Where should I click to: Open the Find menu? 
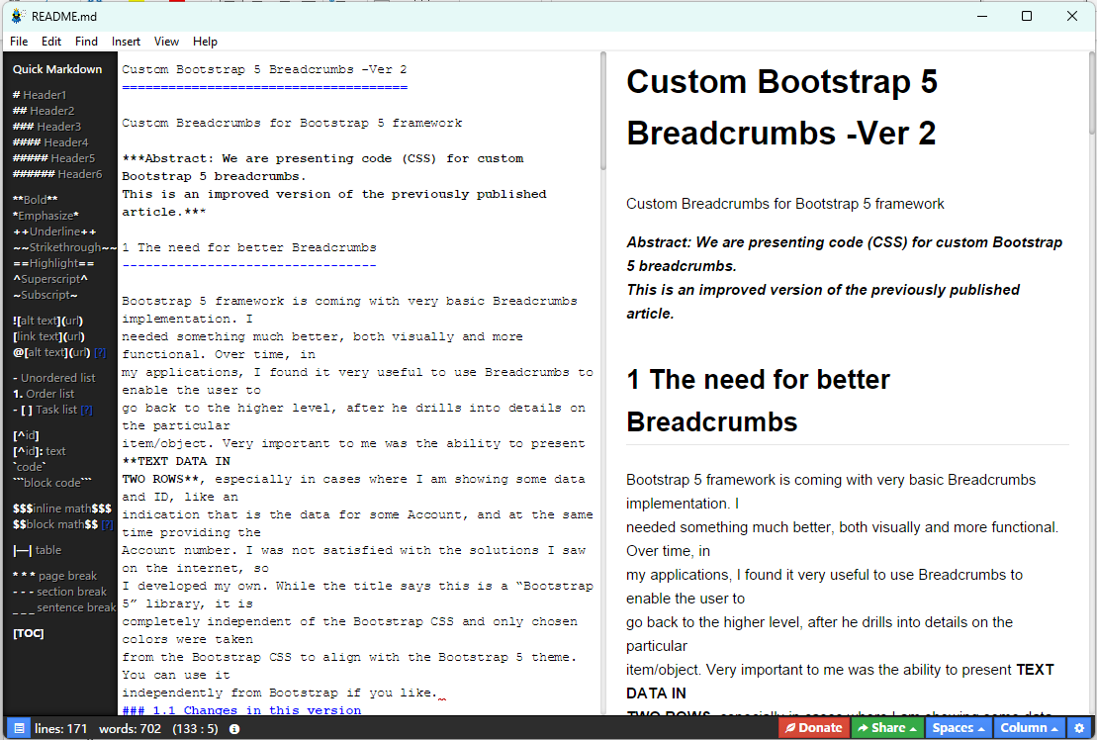(x=86, y=42)
